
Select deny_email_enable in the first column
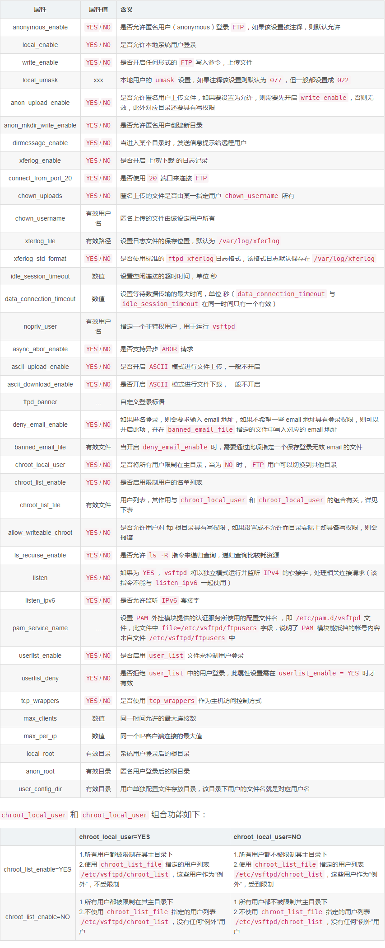[40, 424]
